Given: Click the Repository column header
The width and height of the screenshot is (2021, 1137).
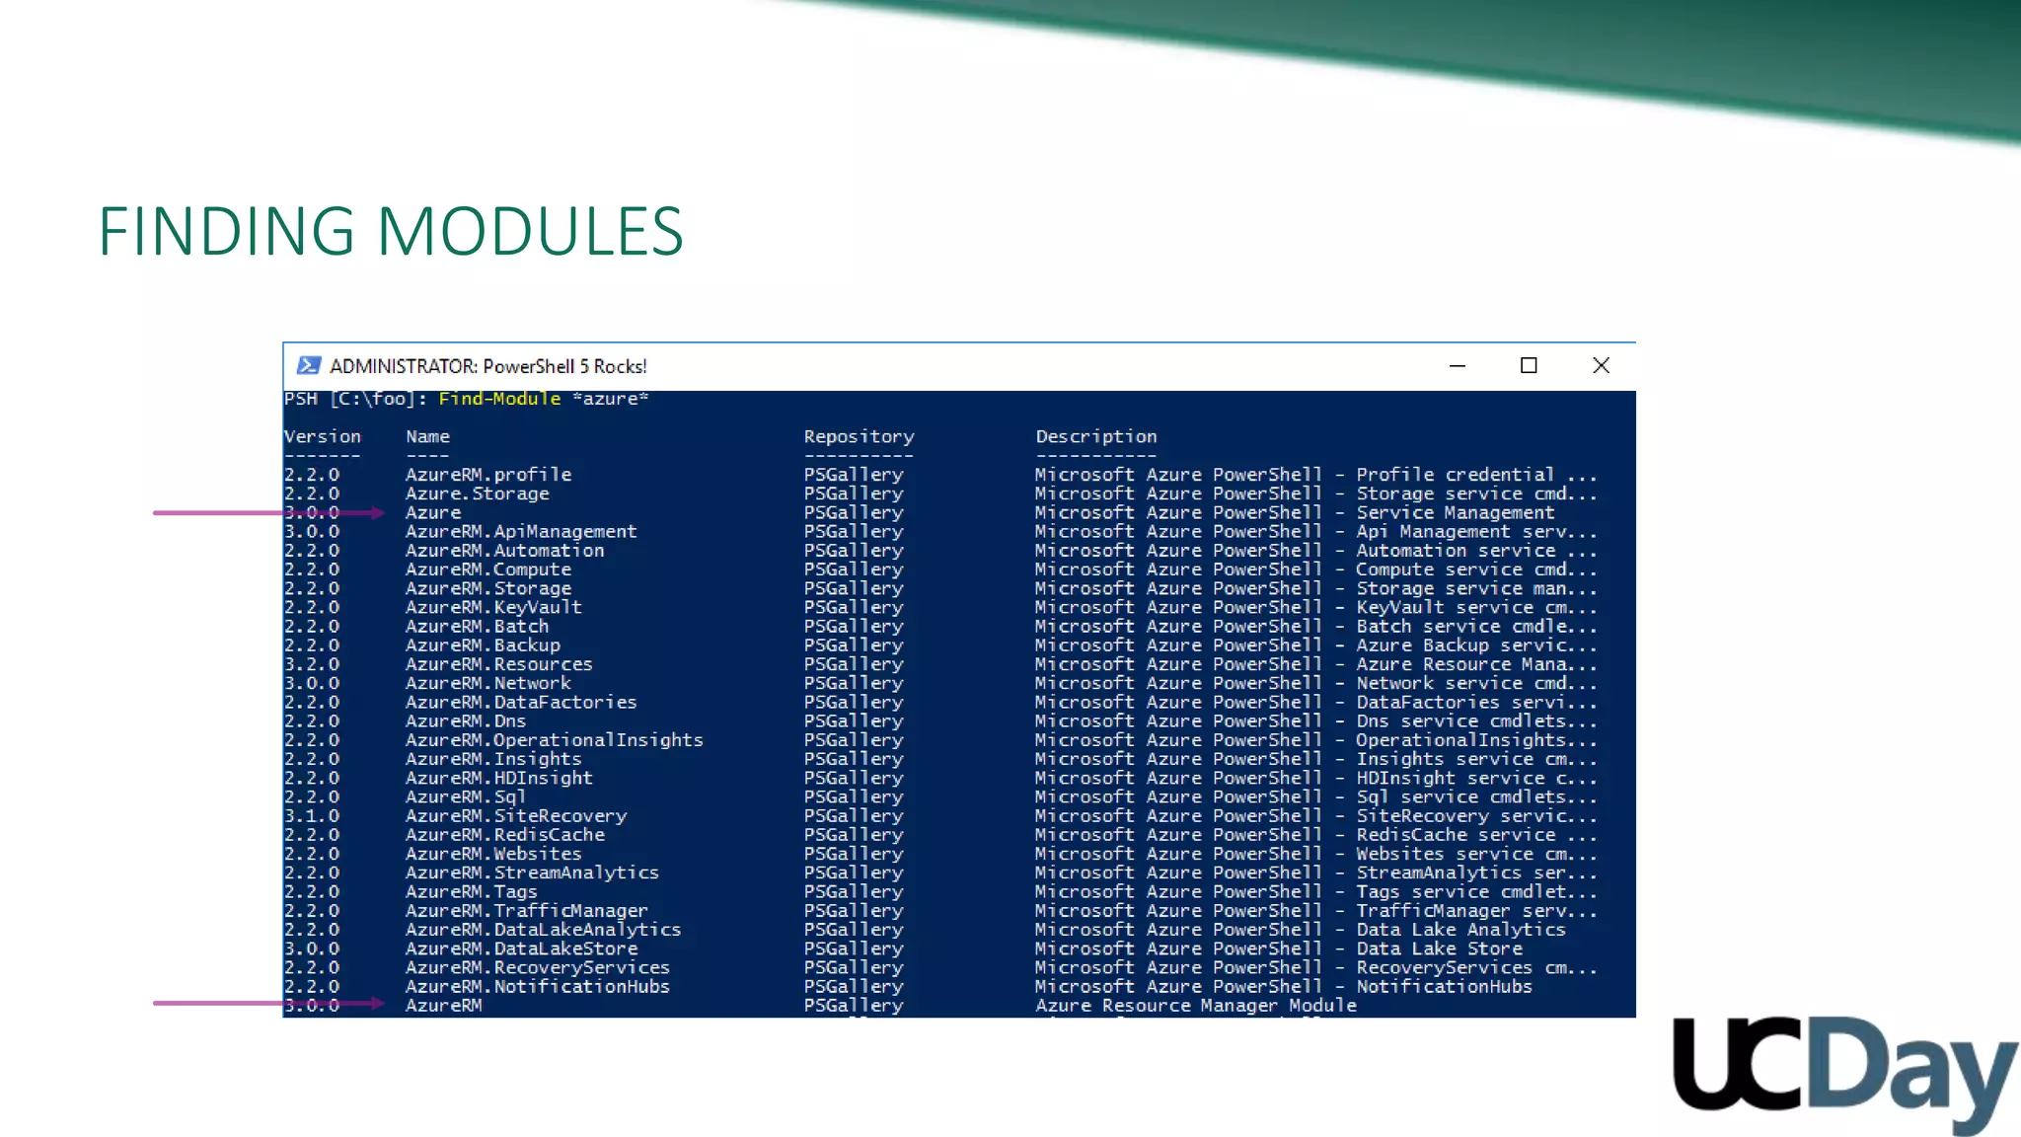Looking at the screenshot, I should [859, 436].
